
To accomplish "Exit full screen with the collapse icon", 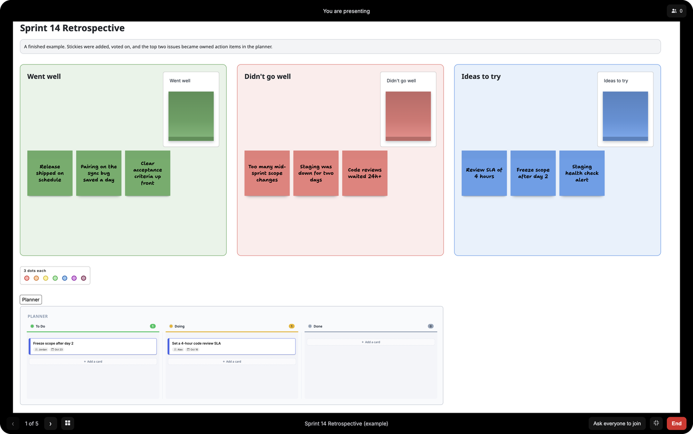I will [x=656, y=423].
